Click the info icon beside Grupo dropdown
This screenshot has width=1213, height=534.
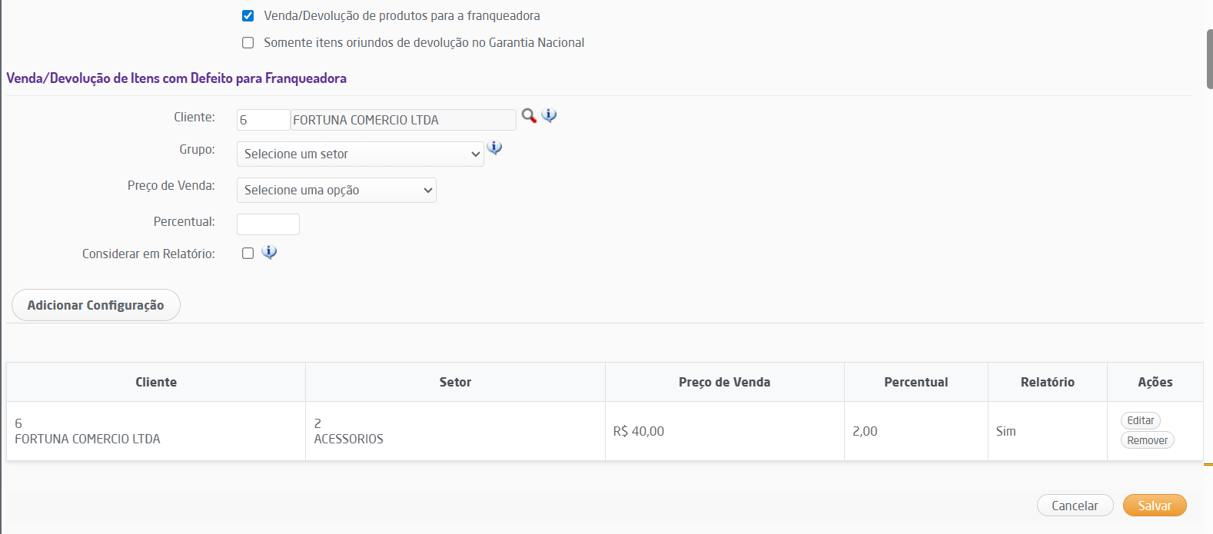click(494, 148)
